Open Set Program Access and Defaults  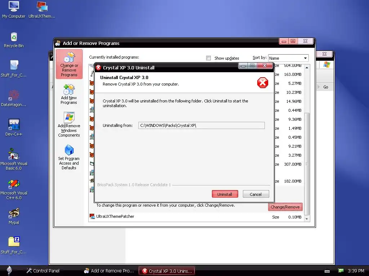(69, 157)
